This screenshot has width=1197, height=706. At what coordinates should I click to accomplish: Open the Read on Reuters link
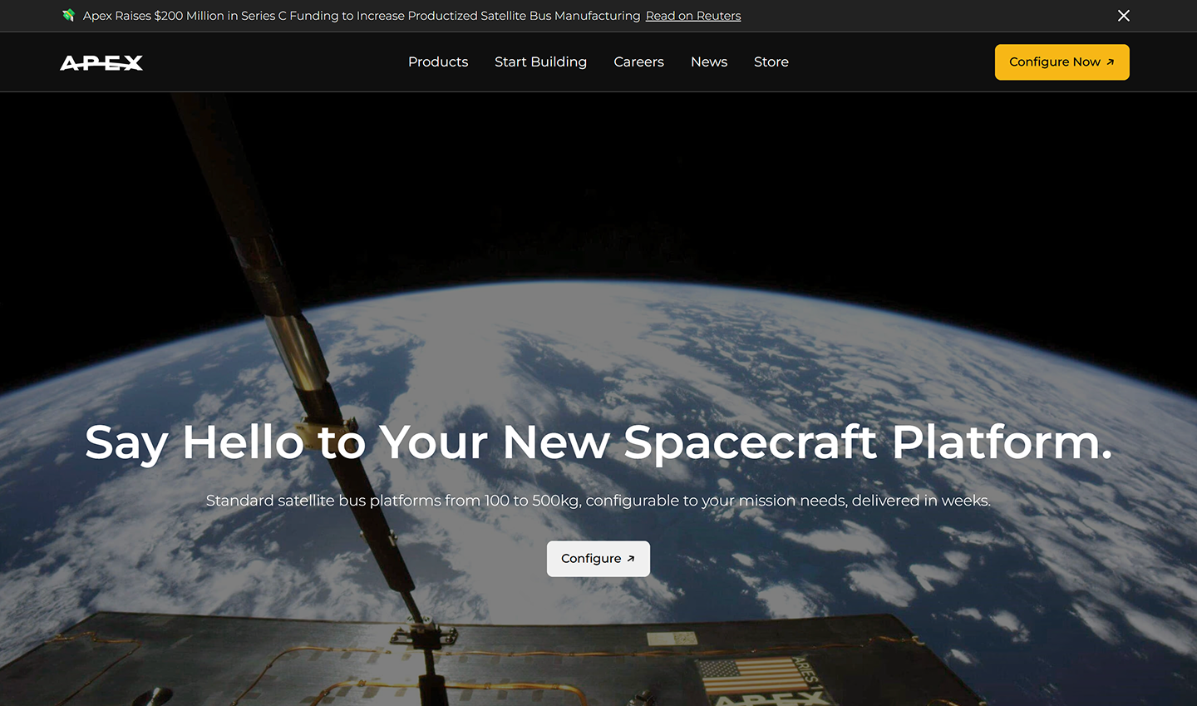coord(693,16)
